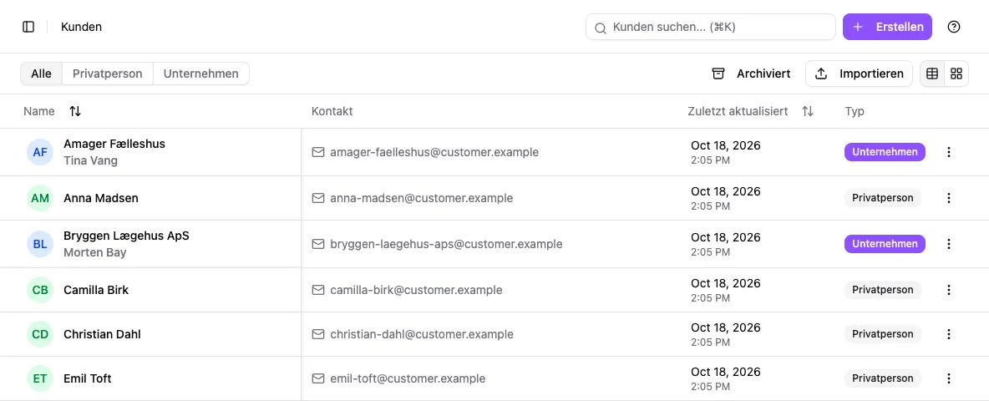The height and width of the screenshot is (401, 989).
Task: Click Privatperson badge on Christian Dahl row
Action: click(x=882, y=334)
